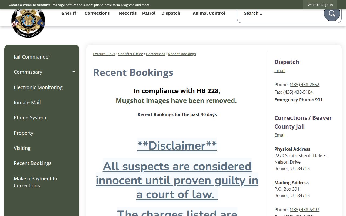
Task: Click the Recent Bookings page heading
Action: (x=133, y=72)
